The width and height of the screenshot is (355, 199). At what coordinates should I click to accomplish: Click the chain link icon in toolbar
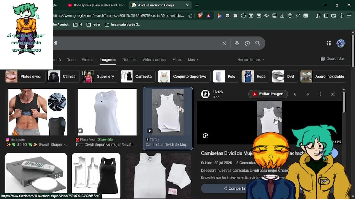click(298, 16)
